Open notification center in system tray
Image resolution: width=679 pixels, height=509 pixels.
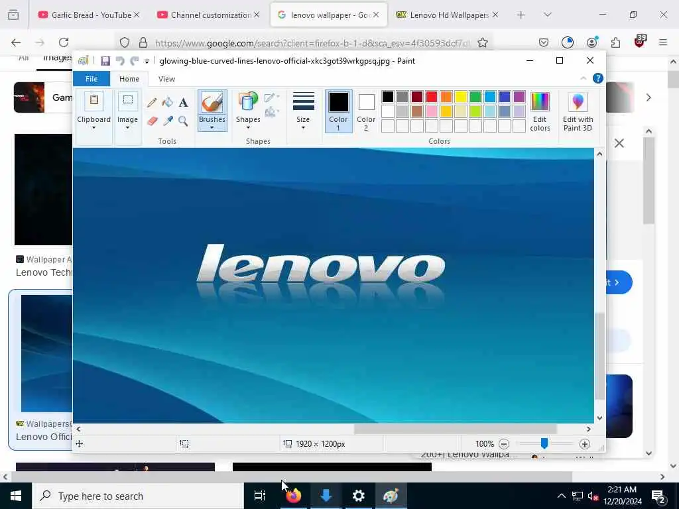click(x=659, y=497)
